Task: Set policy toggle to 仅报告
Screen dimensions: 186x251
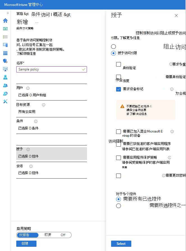Action: click(27, 235)
